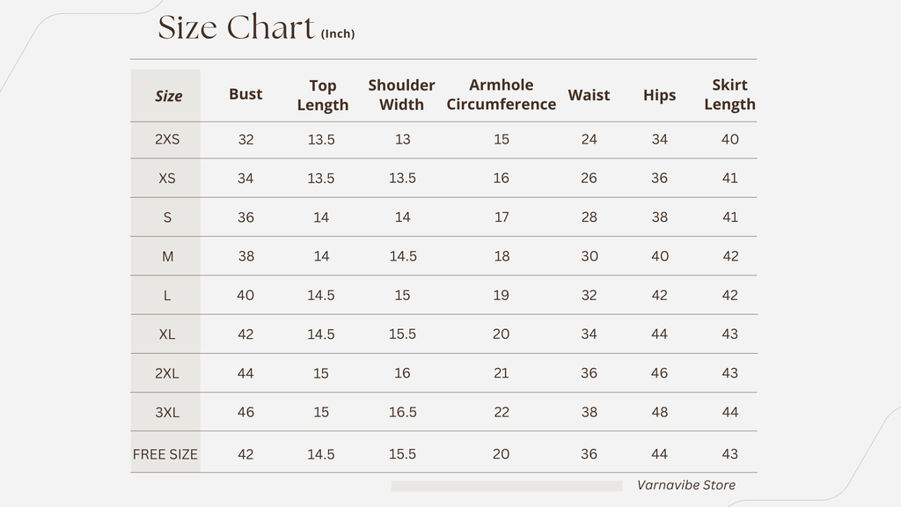The image size is (901, 507).
Task: Click the Shoulder Width header
Action: pyautogui.click(x=401, y=95)
